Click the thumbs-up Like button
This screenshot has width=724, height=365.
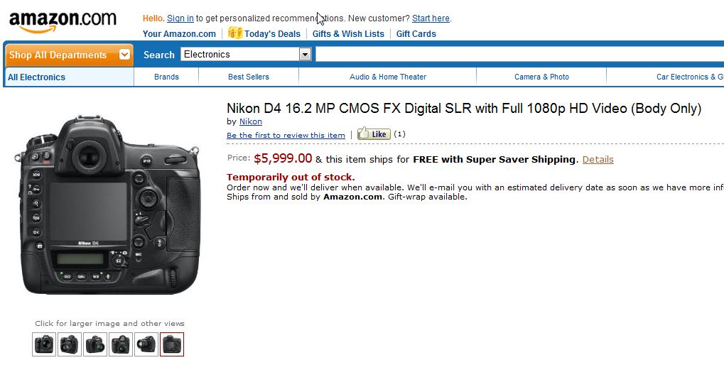374,134
